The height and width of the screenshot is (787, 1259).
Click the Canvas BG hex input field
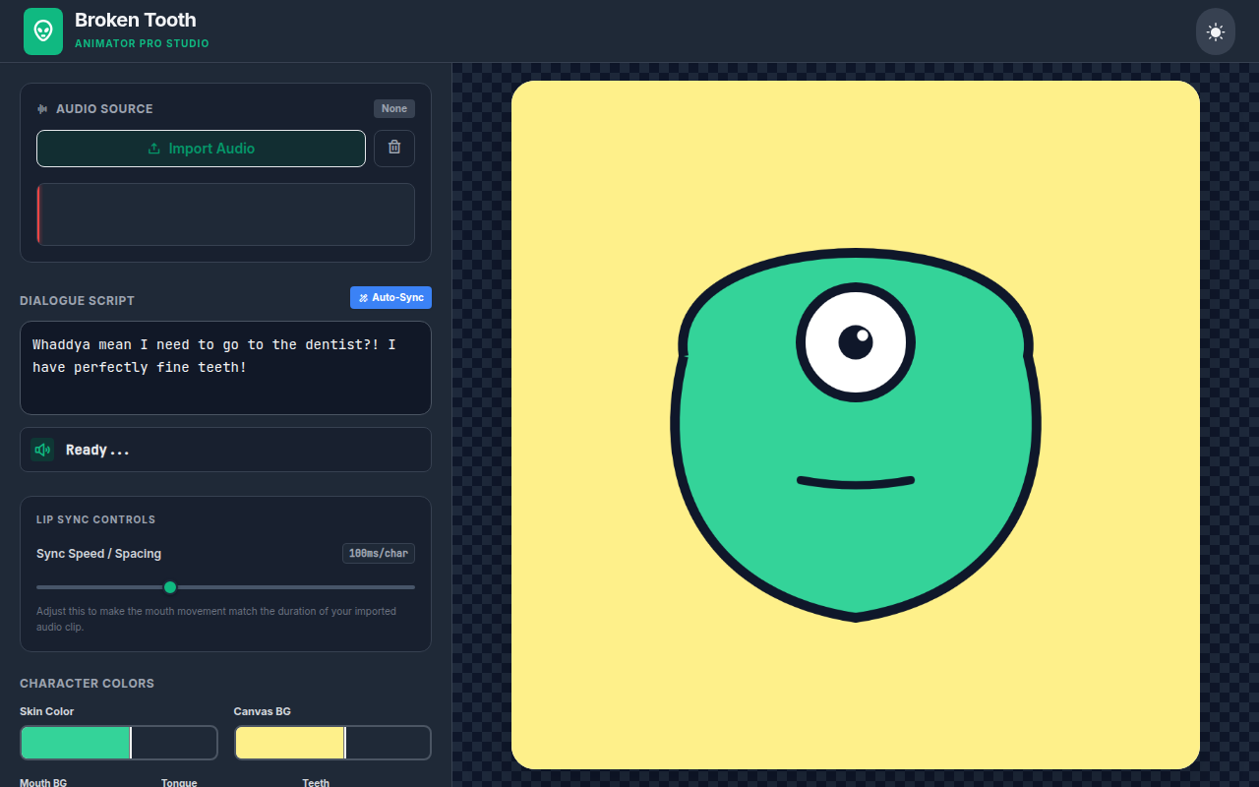(x=389, y=743)
